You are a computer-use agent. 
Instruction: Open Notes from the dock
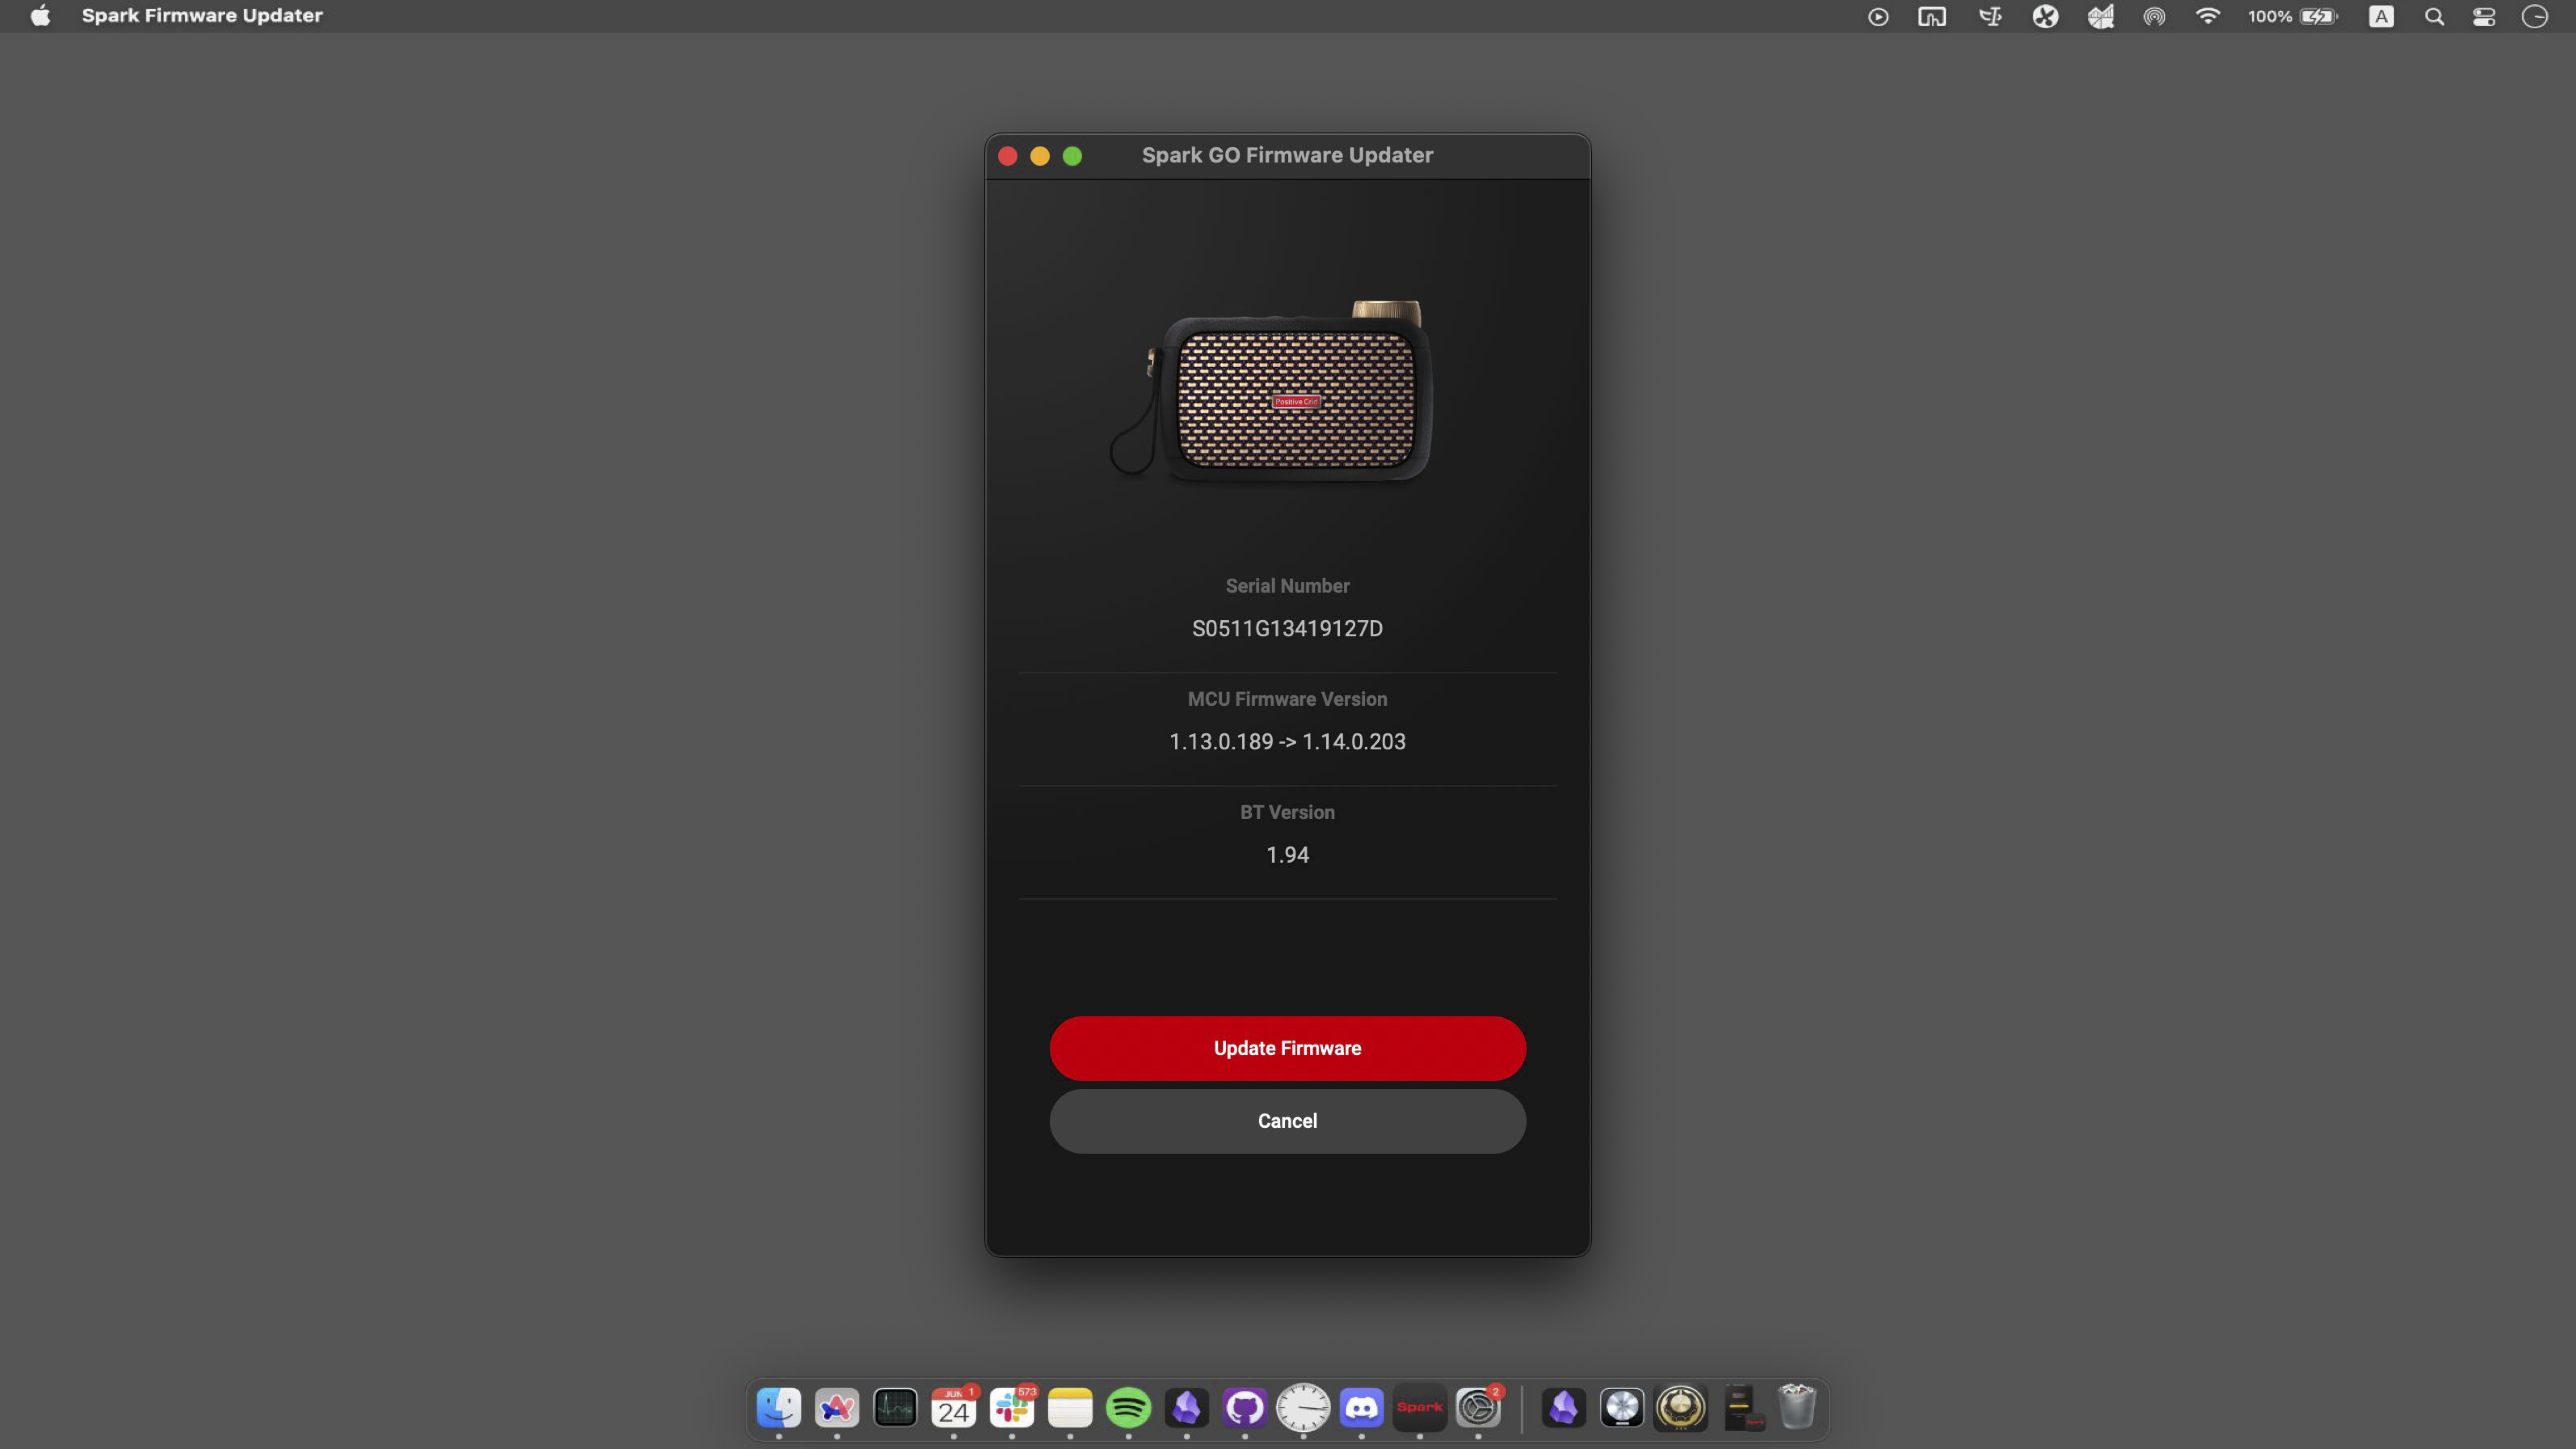tap(1070, 1408)
